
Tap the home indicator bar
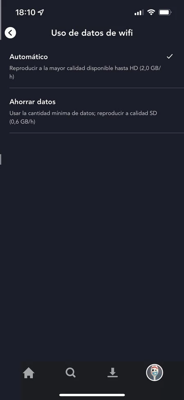click(x=92, y=395)
